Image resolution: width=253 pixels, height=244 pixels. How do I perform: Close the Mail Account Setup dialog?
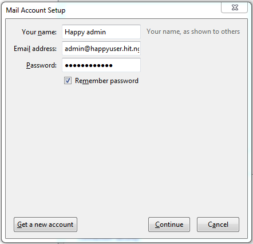click(235, 7)
